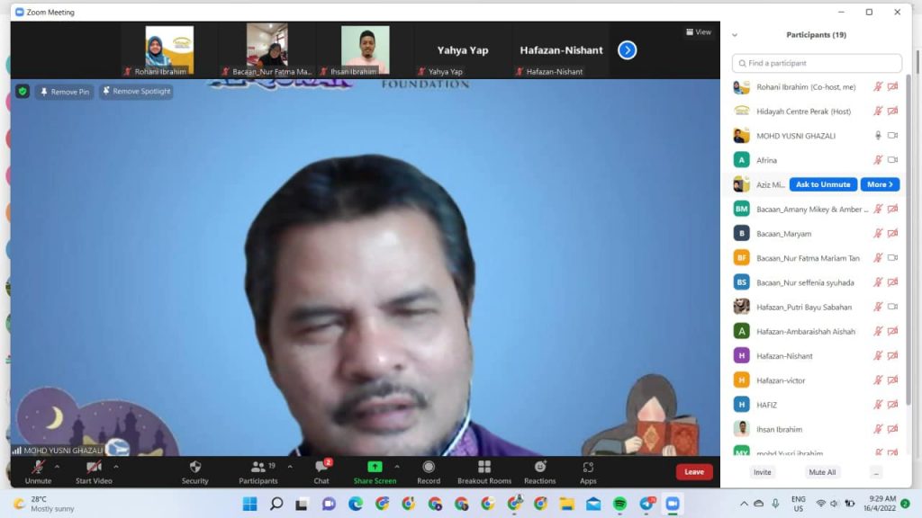This screenshot has width=922, height=518.
Task: Toggle camera icon for Hafazan_Putri Bayu Sabahan
Action: [892, 307]
